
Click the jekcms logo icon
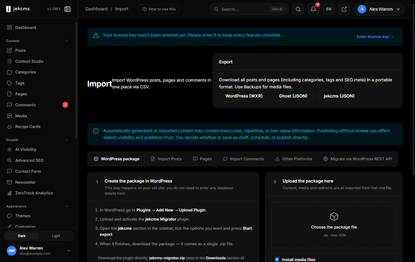[x=8, y=9]
